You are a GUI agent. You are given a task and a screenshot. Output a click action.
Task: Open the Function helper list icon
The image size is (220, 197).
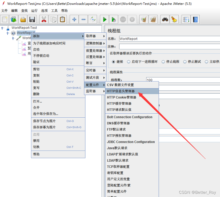(186, 19)
